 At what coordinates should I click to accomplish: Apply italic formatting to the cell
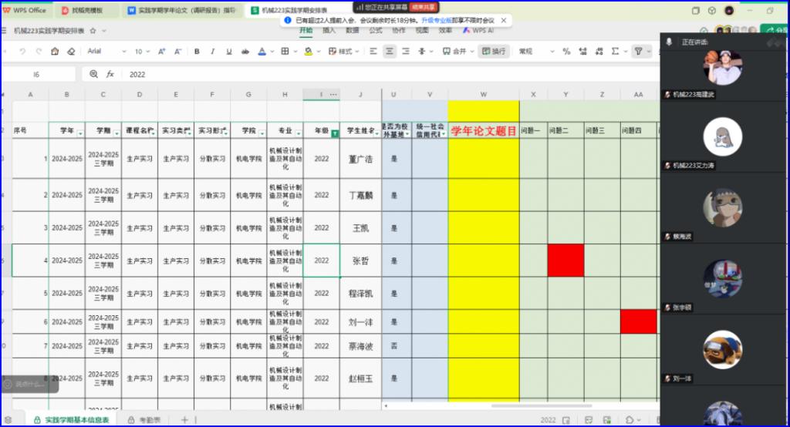coord(212,52)
